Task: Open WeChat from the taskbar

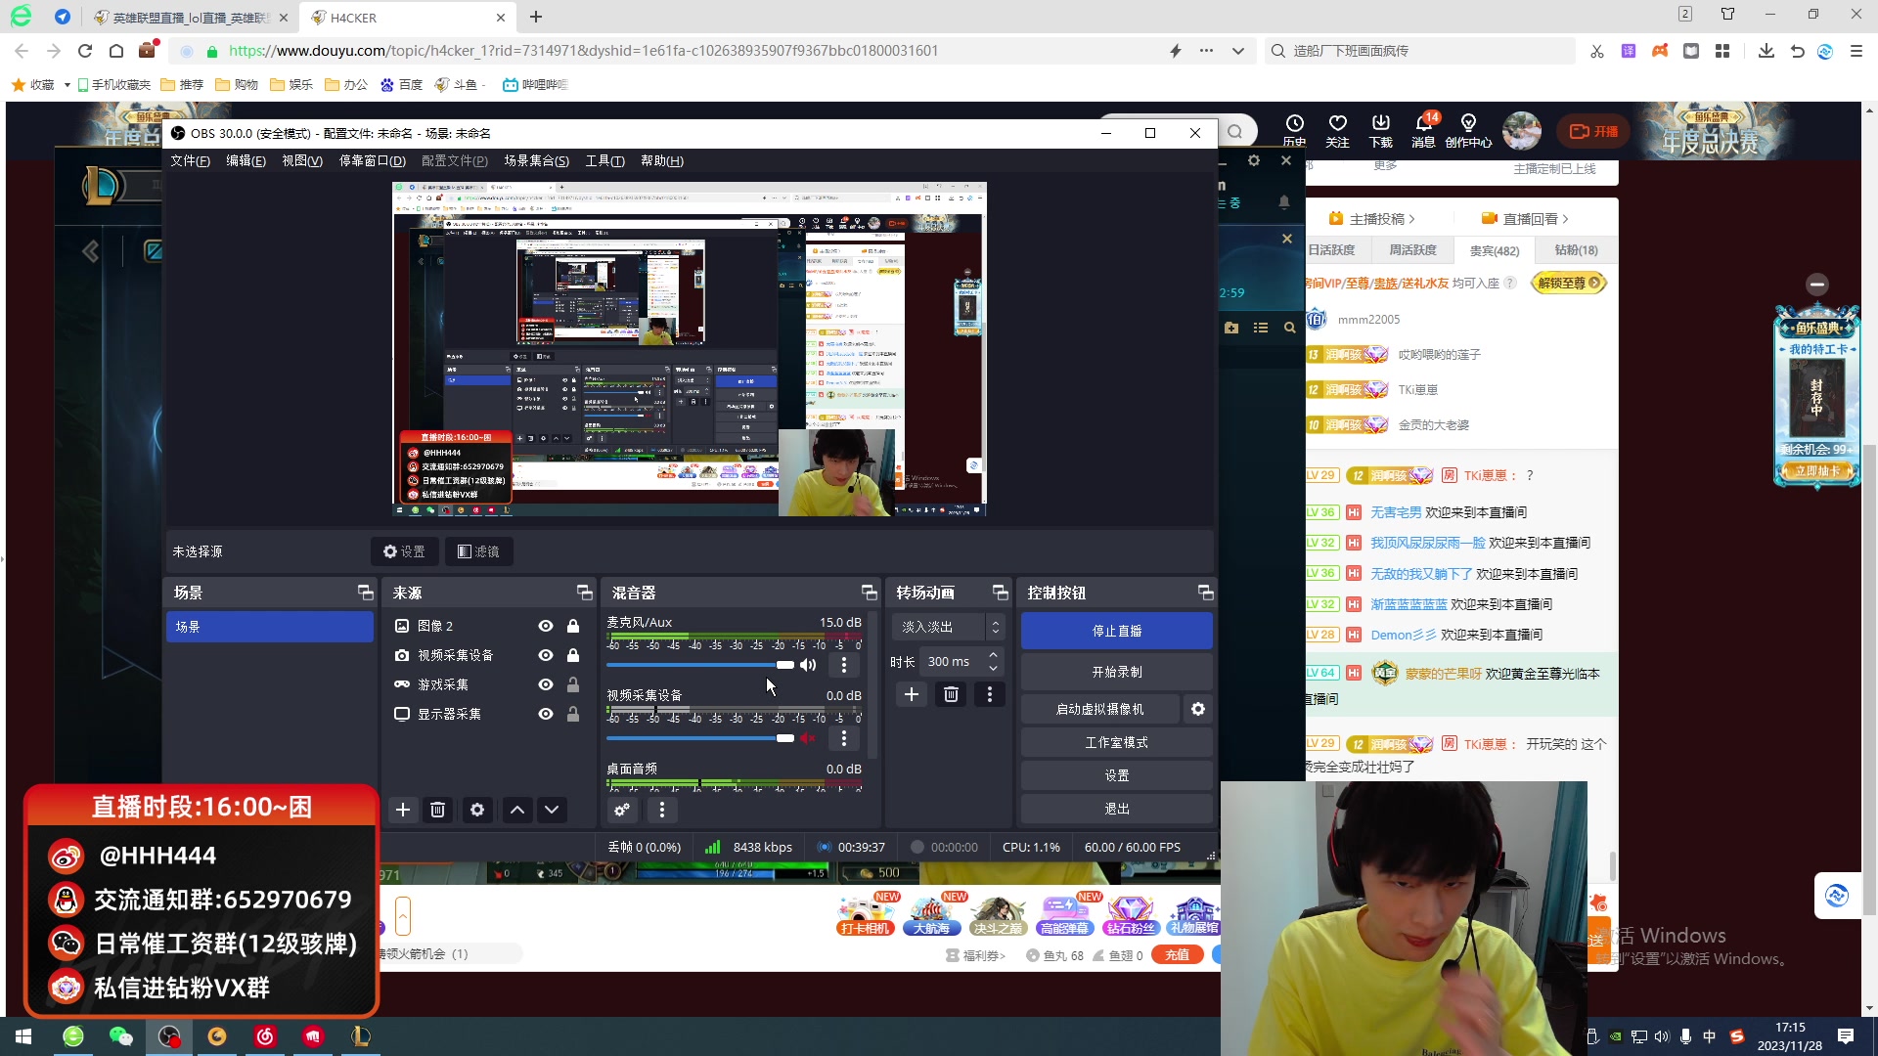Action: 120,1036
